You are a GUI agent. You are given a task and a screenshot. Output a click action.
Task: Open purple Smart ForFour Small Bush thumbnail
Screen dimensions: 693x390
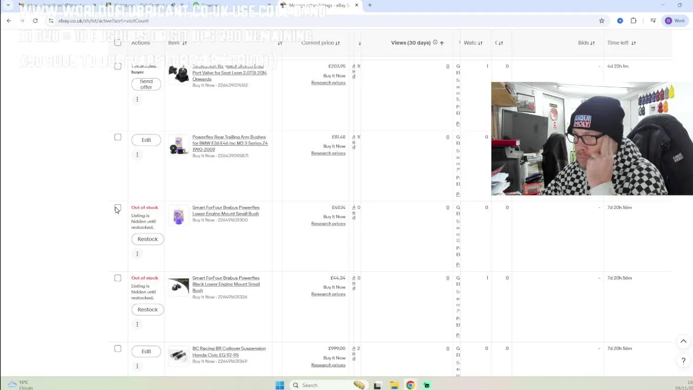[178, 216]
